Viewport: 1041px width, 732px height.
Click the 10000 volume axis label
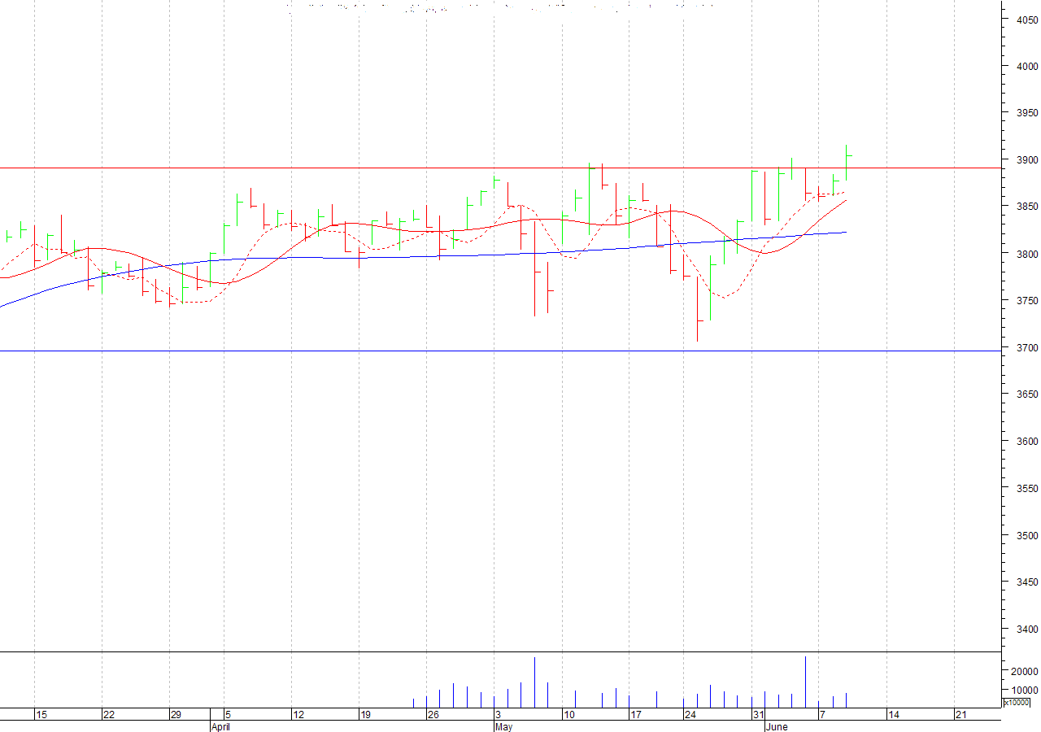(x=1024, y=690)
